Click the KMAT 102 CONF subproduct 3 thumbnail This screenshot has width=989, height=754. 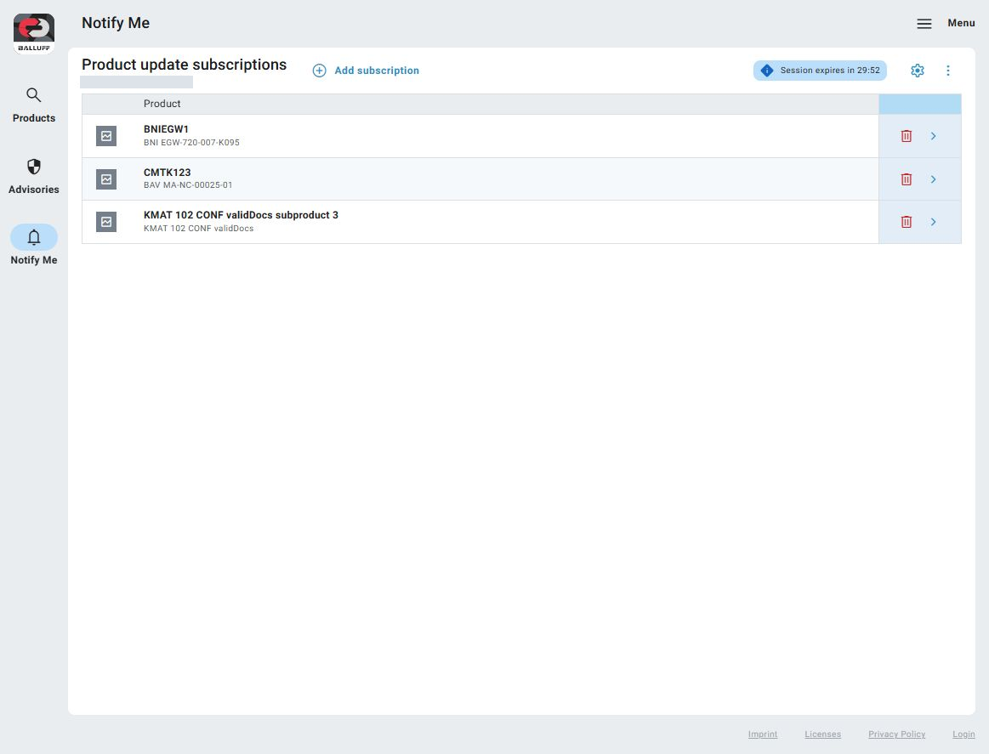tap(106, 222)
